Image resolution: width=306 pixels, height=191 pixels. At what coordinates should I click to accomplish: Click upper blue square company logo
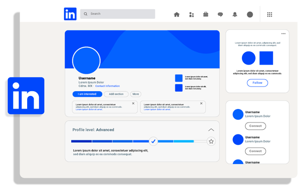(179, 78)
